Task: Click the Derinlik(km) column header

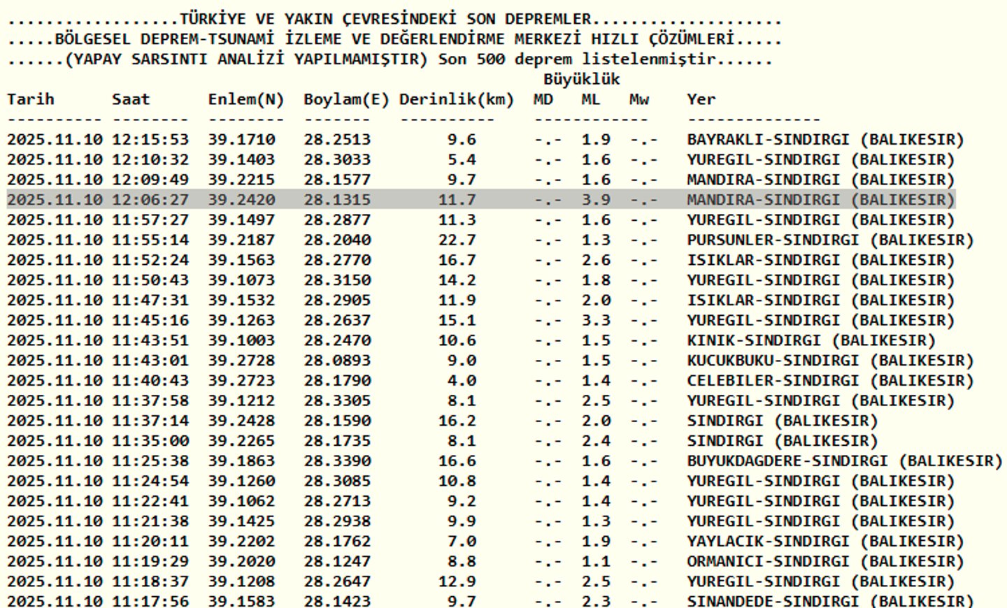Action: coord(457,100)
